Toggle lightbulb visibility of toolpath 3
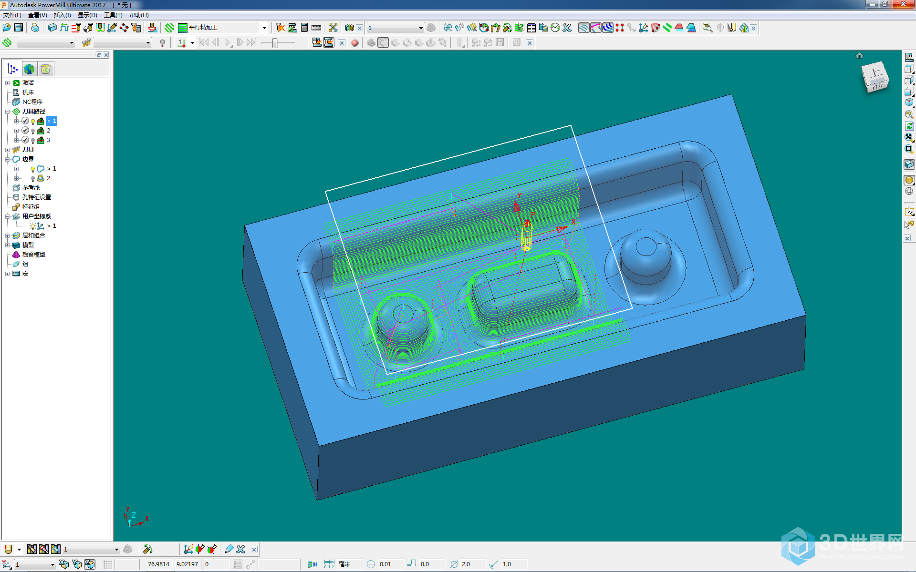 [33, 141]
